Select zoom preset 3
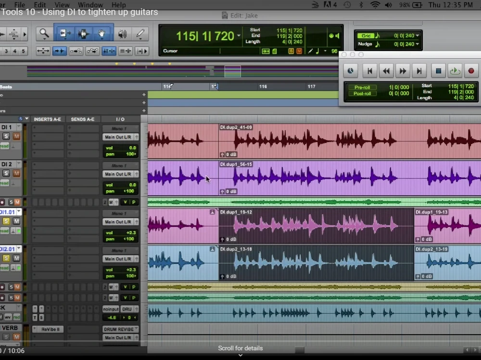The height and width of the screenshot is (360, 481). (x=6, y=51)
